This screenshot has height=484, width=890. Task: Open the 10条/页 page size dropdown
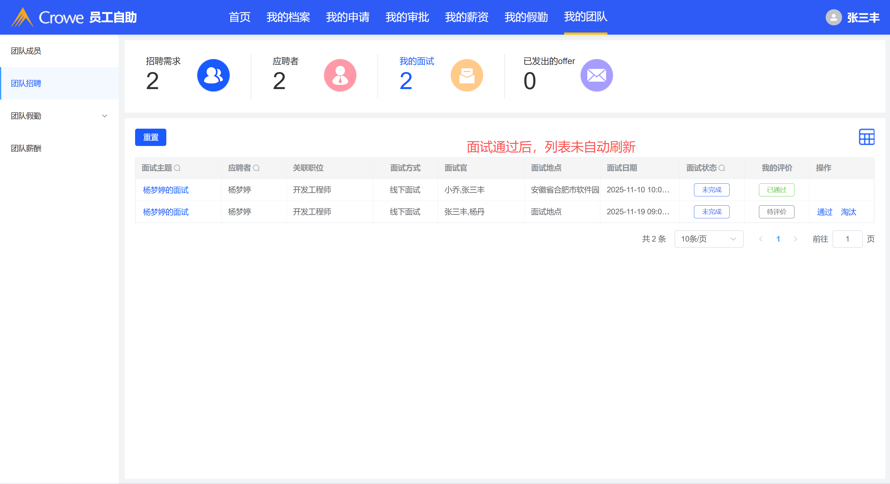pyautogui.click(x=708, y=239)
